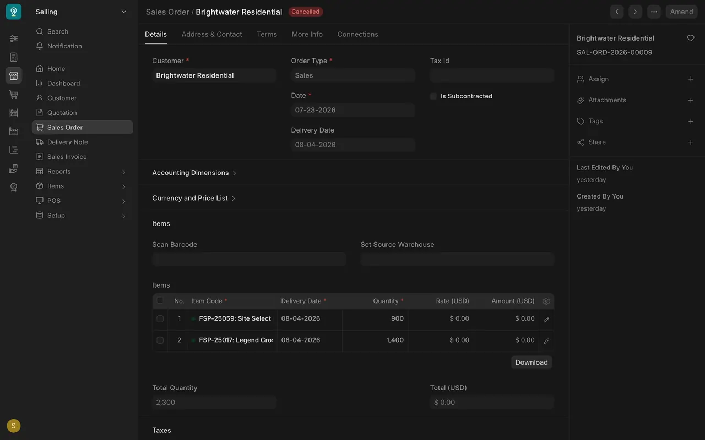705x440 pixels.
Task: Add a file with the Attachments plus
Action: coord(691,100)
